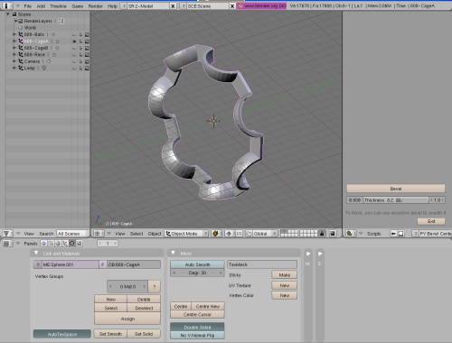Open the SCE:Scene selector dropdown
The image size is (452, 343).
(x=184, y=6)
